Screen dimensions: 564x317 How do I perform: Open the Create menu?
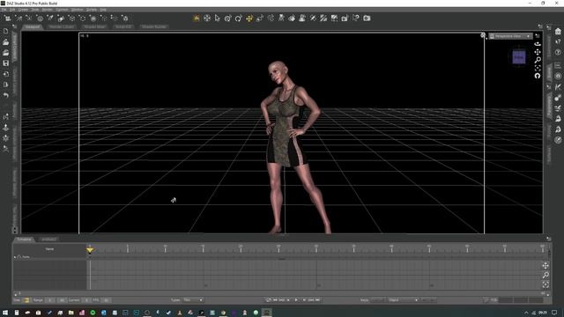[x=23, y=10]
